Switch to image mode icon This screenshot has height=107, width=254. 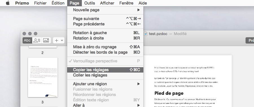pos(46,40)
